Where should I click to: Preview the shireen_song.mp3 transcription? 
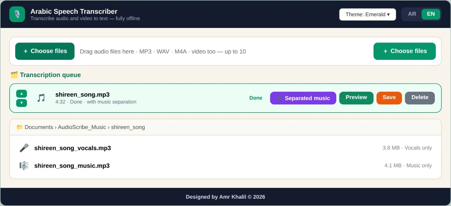click(x=356, y=98)
